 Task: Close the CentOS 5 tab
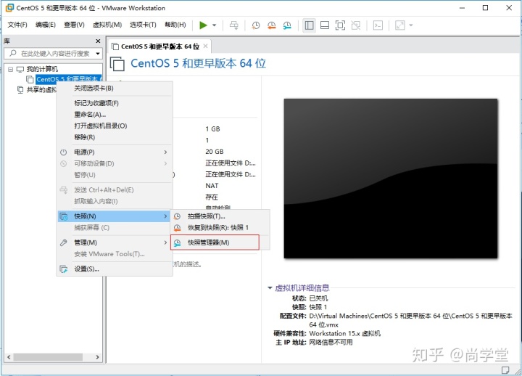[x=205, y=46]
